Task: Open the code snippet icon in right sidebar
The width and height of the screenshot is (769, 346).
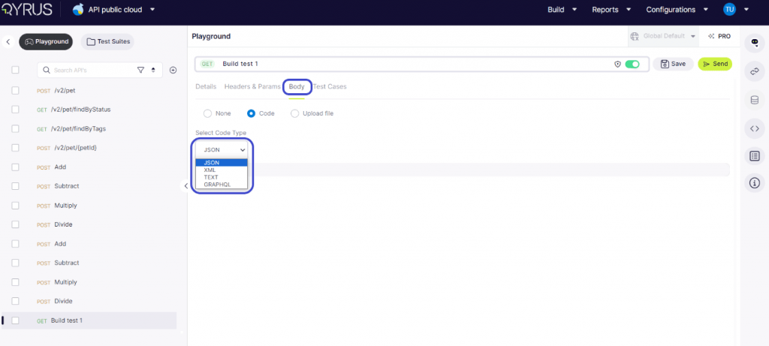Action: point(755,128)
